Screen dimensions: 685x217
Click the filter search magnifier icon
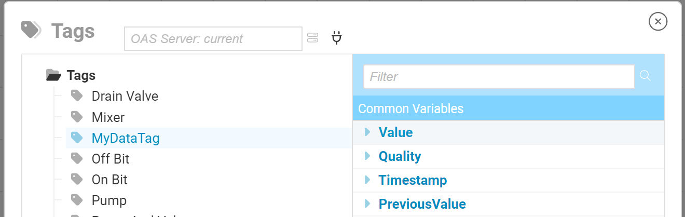click(x=645, y=76)
